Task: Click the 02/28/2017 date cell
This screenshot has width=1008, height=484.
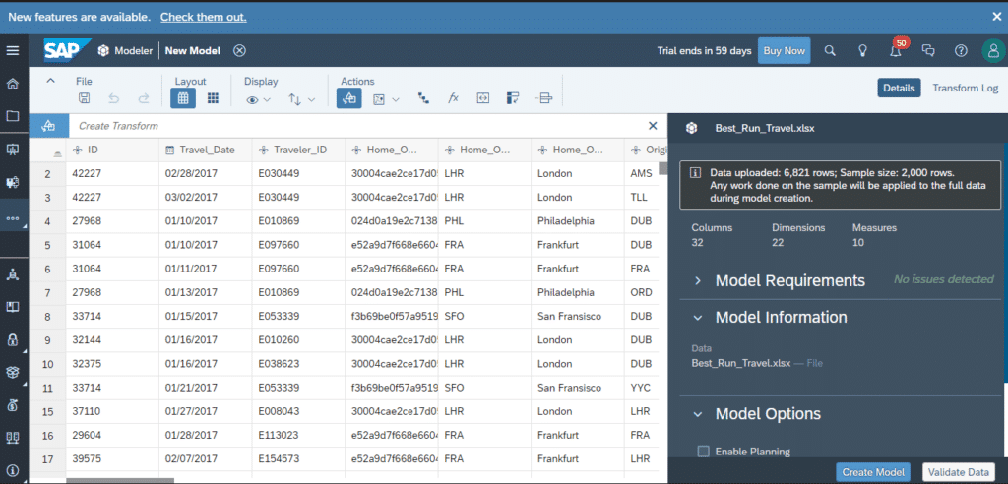Action: 206,173
